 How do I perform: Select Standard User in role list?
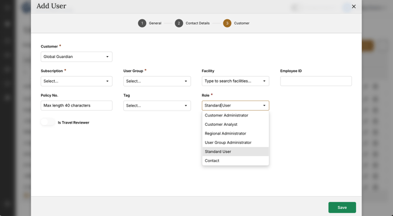pyautogui.click(x=235, y=152)
